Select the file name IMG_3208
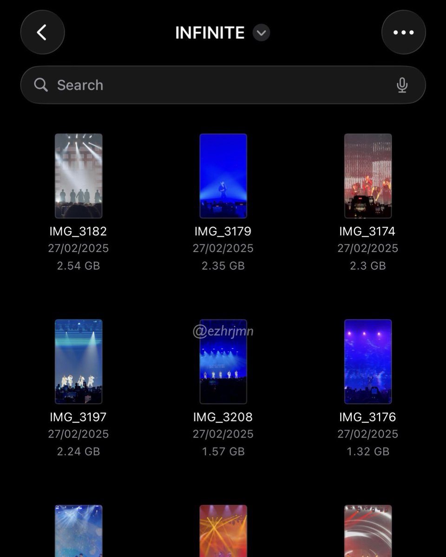 click(x=223, y=417)
